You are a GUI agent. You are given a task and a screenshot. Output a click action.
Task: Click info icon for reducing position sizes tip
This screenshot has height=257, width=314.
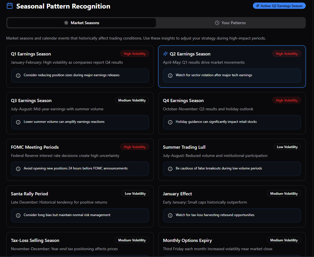click(x=18, y=76)
